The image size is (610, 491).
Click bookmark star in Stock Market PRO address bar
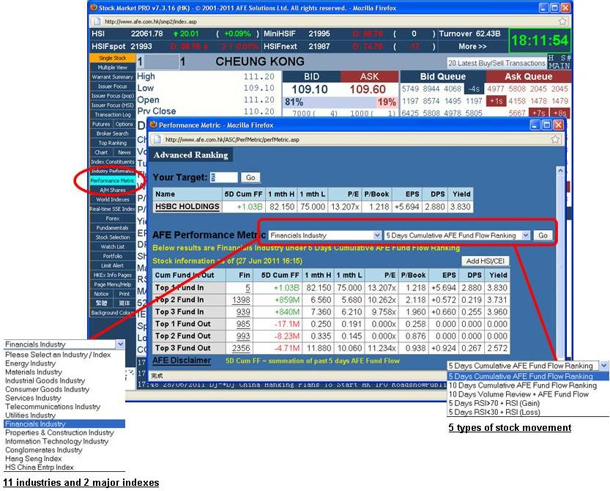tap(562, 21)
